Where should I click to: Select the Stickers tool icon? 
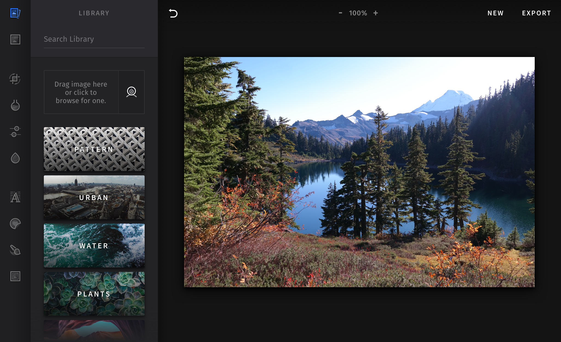coord(15,224)
